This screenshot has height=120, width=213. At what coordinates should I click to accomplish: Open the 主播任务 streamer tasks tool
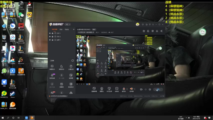coord(71,67)
